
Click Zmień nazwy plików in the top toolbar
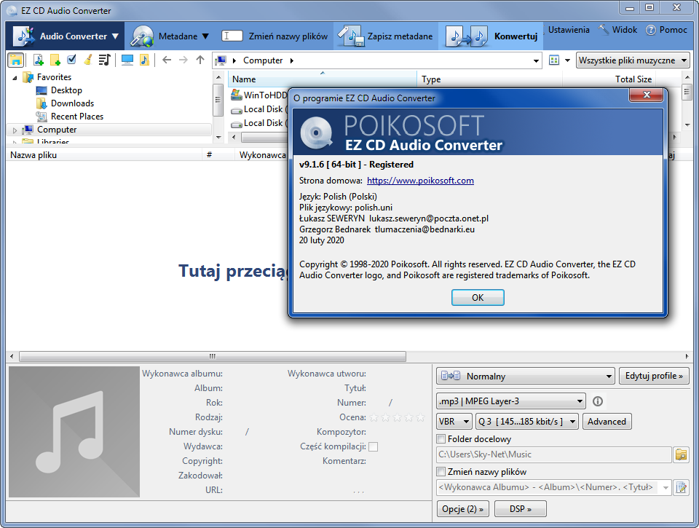point(288,36)
